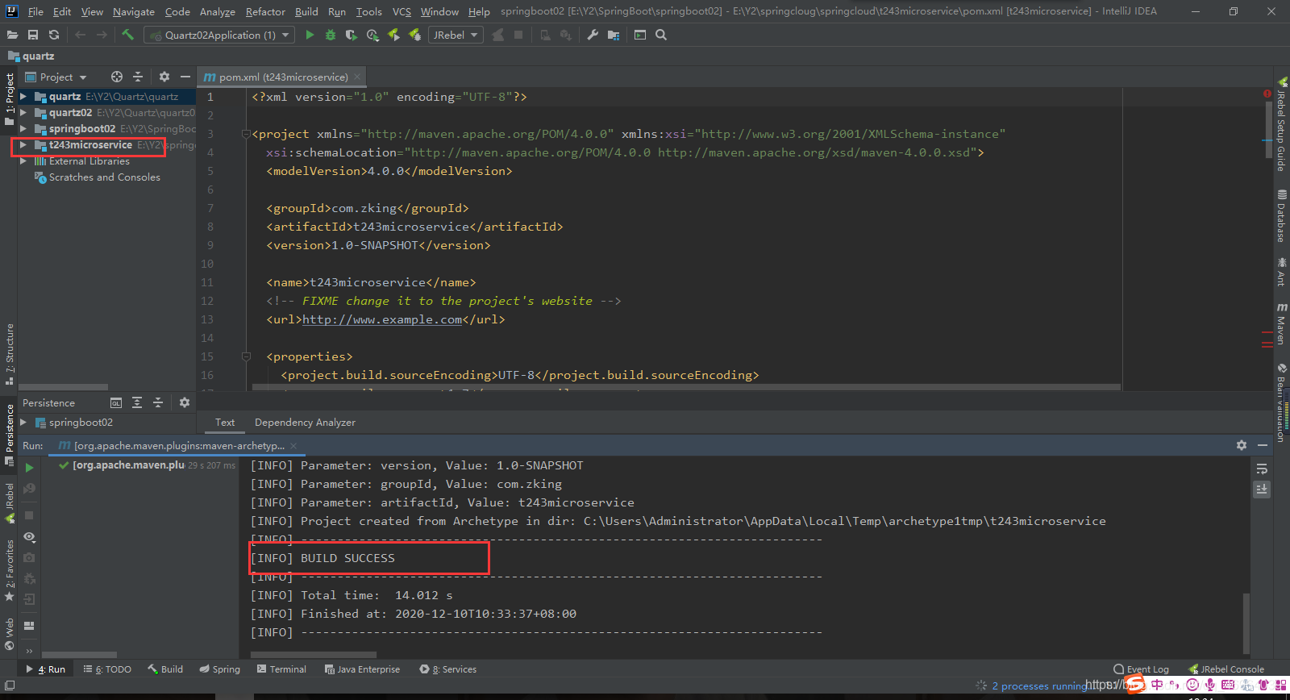Open the JRebel Console

(1226, 669)
